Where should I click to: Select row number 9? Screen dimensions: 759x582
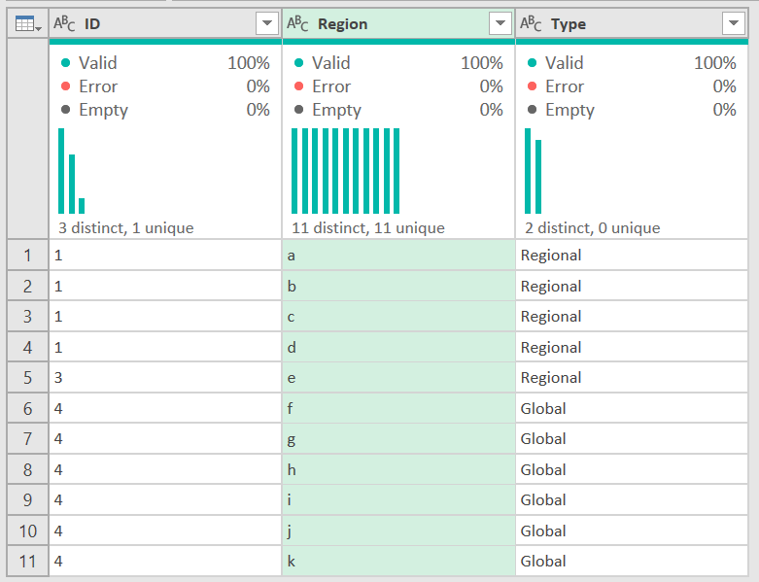coord(27,499)
